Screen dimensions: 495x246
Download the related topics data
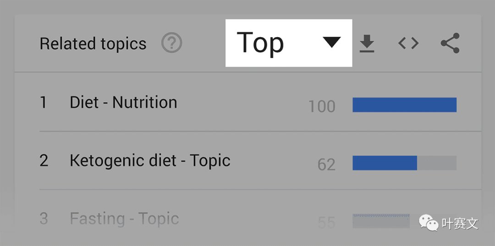pyautogui.click(x=367, y=43)
